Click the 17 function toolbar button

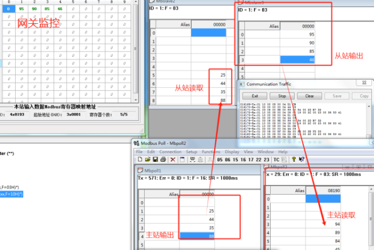[x=251, y=160]
